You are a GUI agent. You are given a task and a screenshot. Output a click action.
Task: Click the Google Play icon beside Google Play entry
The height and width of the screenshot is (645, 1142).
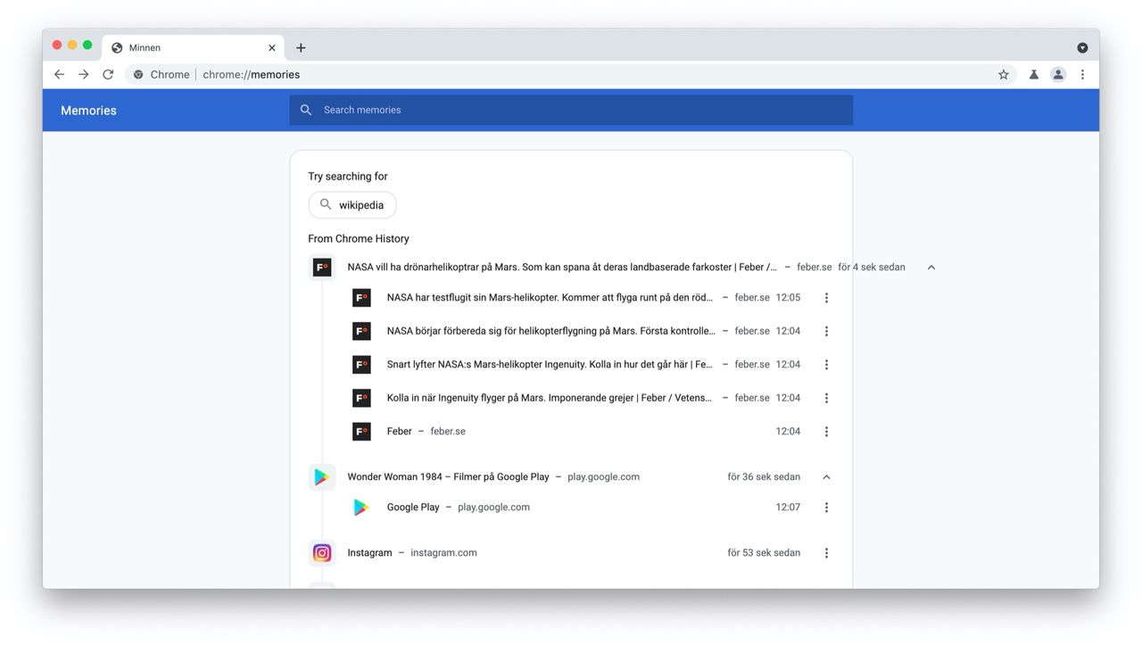pyautogui.click(x=361, y=508)
